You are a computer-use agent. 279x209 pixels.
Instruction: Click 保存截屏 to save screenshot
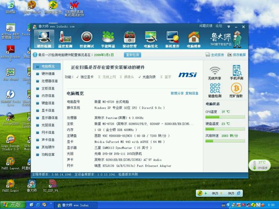click(237, 55)
